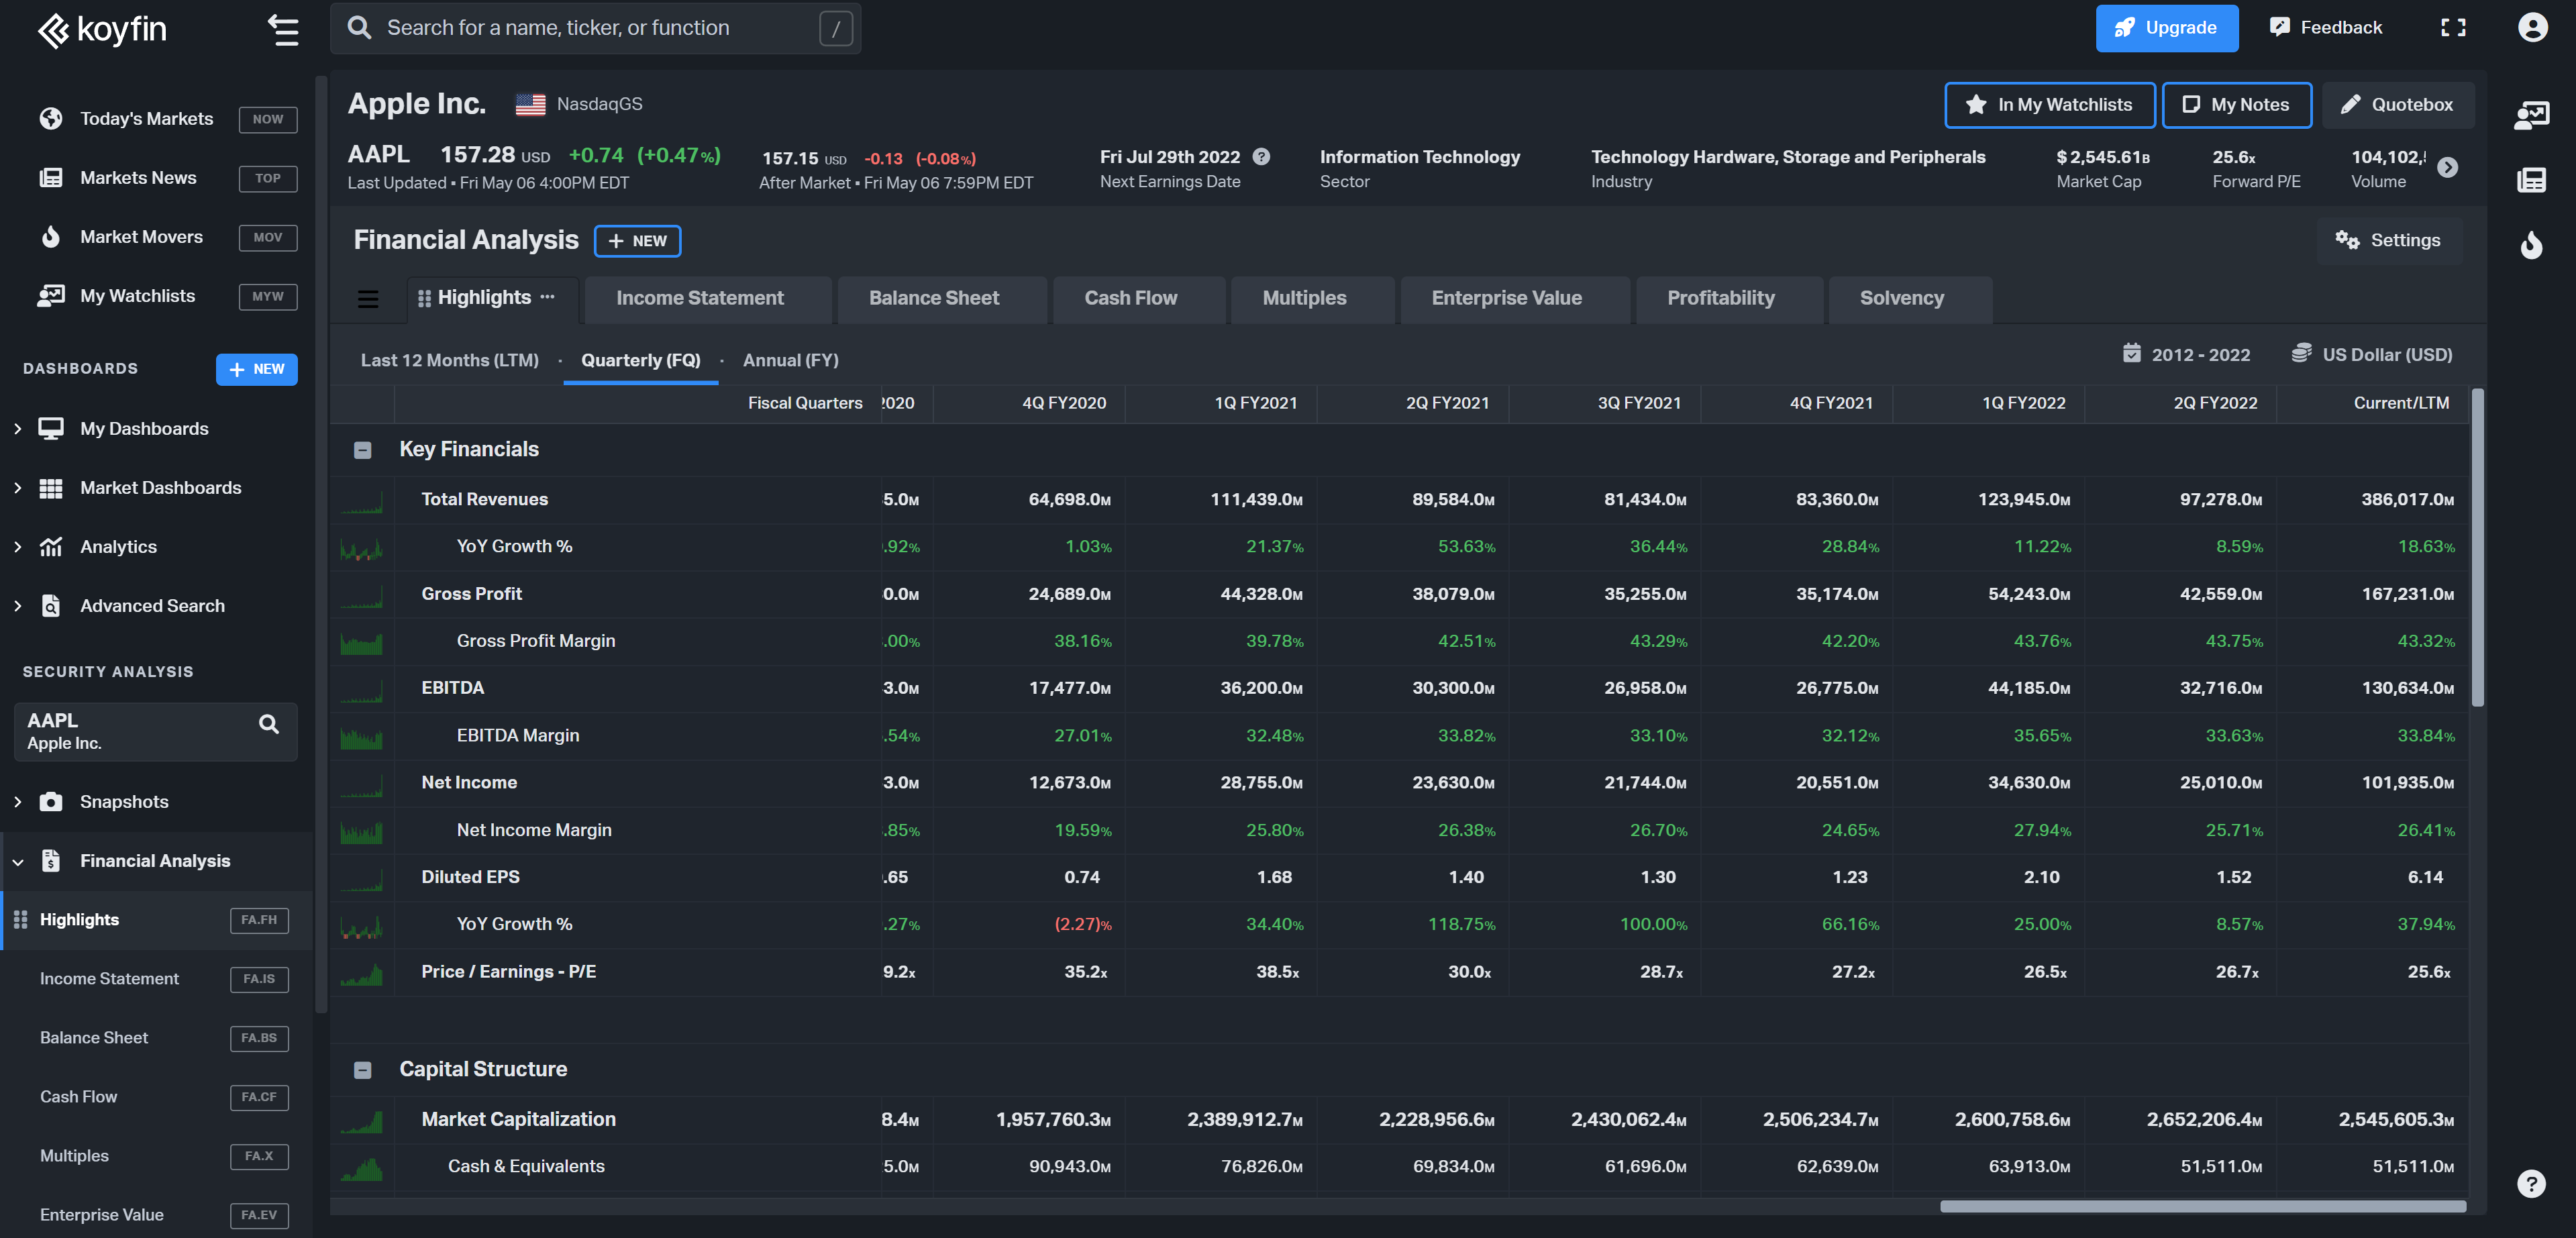Switch to Last 12 Months (LTM) view
The image size is (2576, 1238).
click(449, 360)
